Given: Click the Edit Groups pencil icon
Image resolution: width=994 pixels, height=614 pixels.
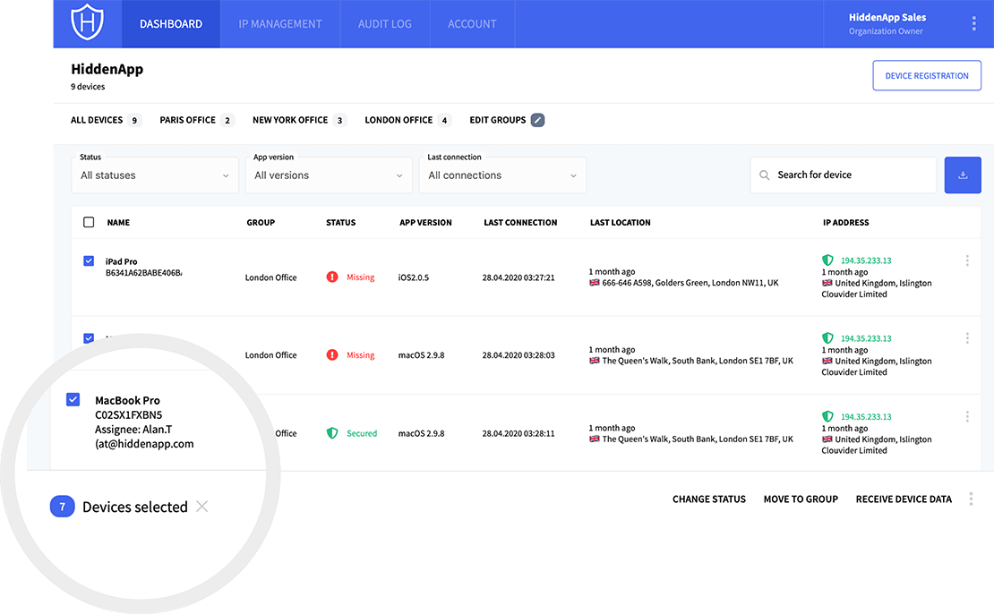Looking at the screenshot, I should click(537, 120).
